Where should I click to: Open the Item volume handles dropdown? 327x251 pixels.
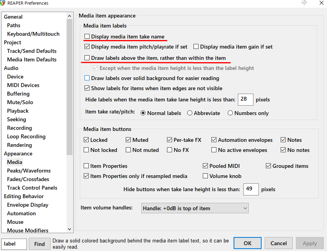[195, 208]
